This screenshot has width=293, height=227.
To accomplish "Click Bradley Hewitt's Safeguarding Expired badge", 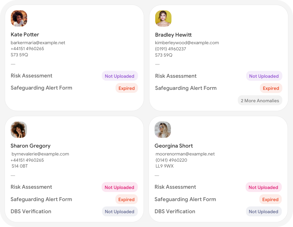I will [271, 88].
